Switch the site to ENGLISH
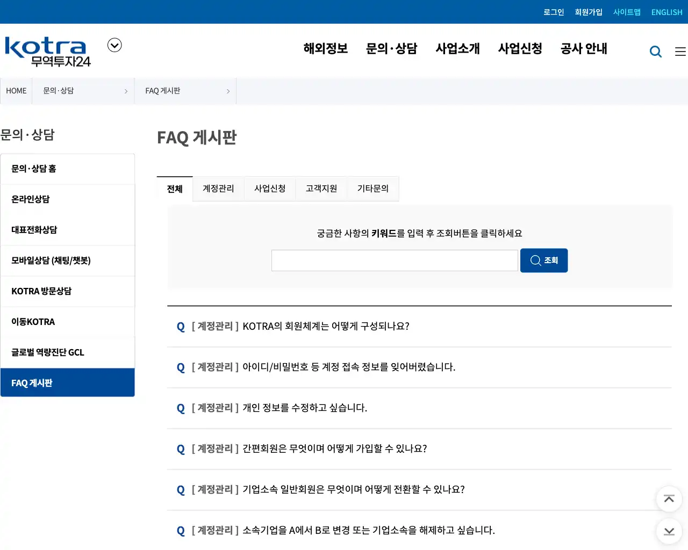 coord(666,12)
